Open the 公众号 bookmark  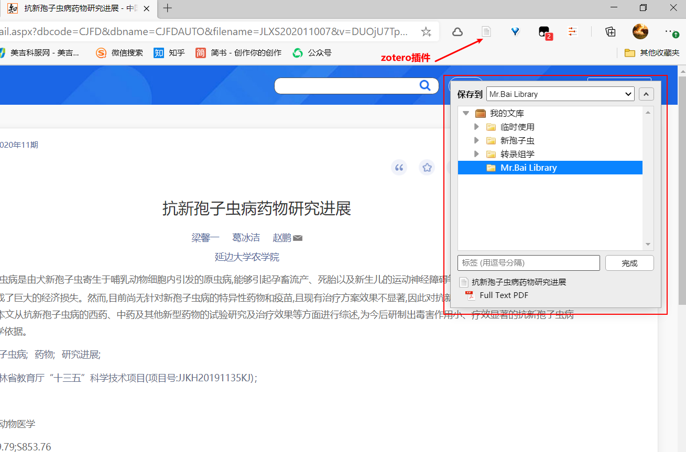click(312, 53)
